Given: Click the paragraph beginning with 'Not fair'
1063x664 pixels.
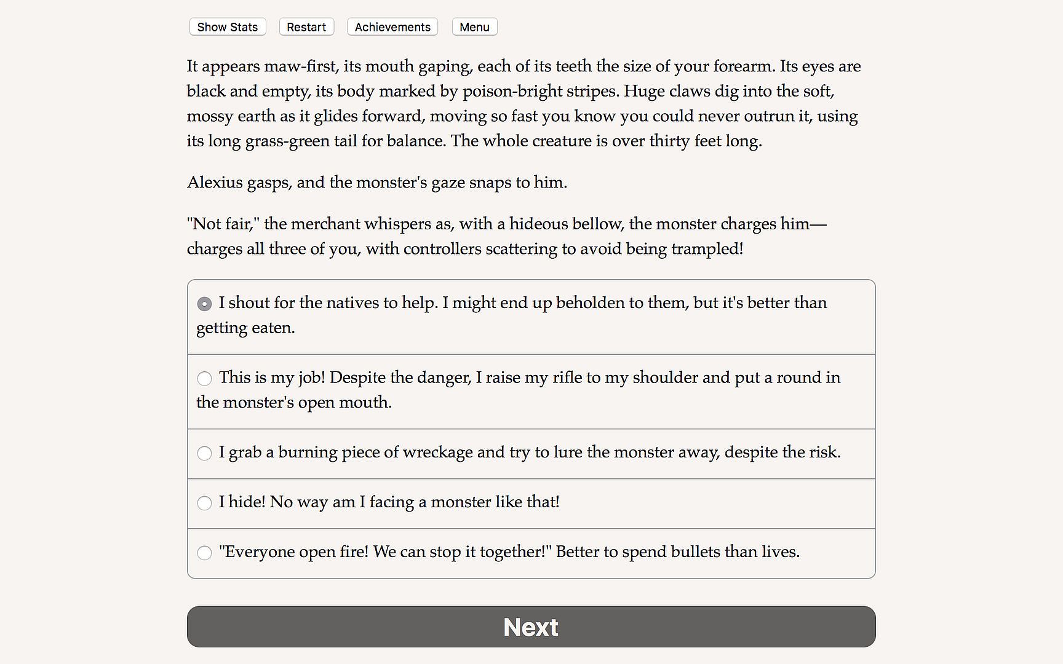Looking at the screenshot, I should click(506, 236).
